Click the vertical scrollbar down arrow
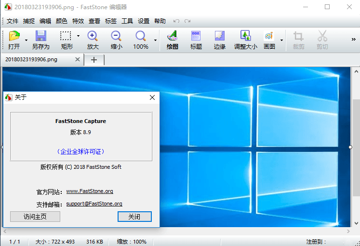 [356, 223]
